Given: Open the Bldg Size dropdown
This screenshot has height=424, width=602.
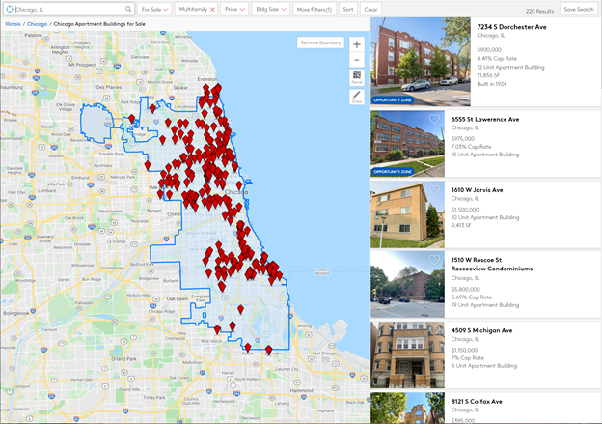Looking at the screenshot, I should click(x=270, y=9).
